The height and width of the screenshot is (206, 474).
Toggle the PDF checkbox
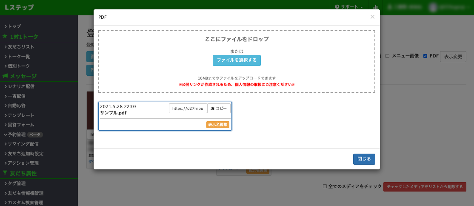425,56
